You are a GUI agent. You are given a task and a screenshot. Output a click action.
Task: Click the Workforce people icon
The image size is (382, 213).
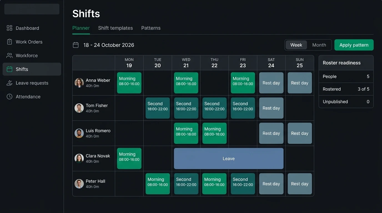[9, 55]
